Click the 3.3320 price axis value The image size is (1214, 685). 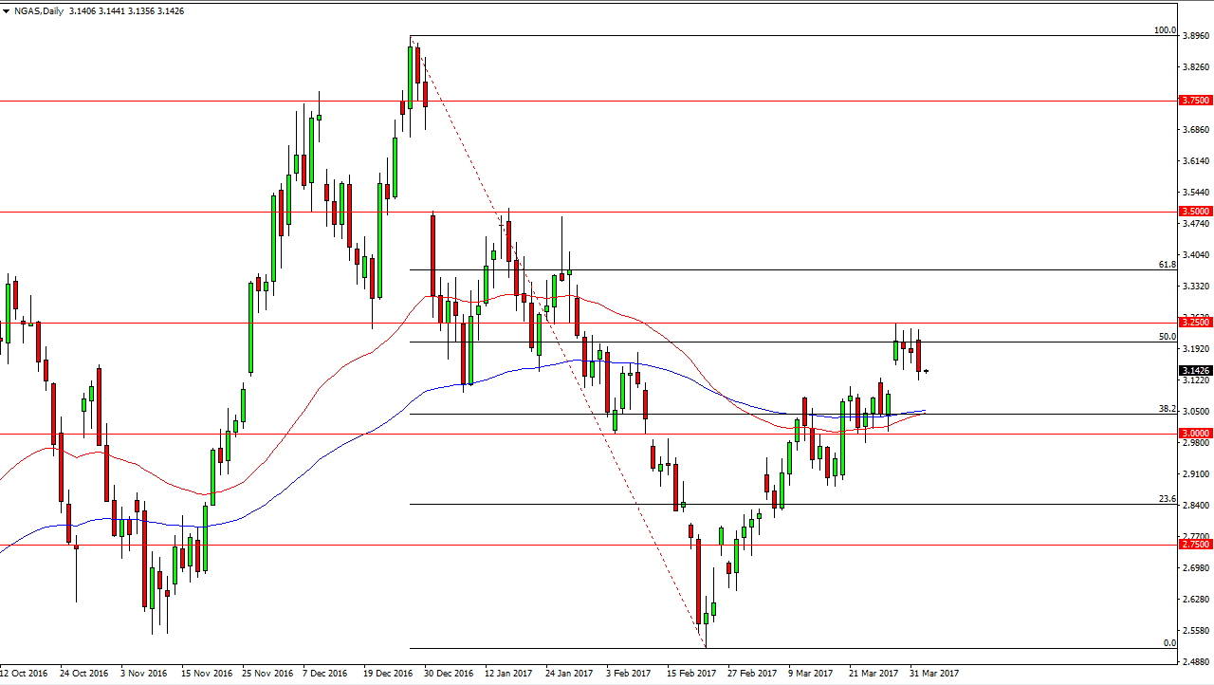pyautogui.click(x=1195, y=287)
